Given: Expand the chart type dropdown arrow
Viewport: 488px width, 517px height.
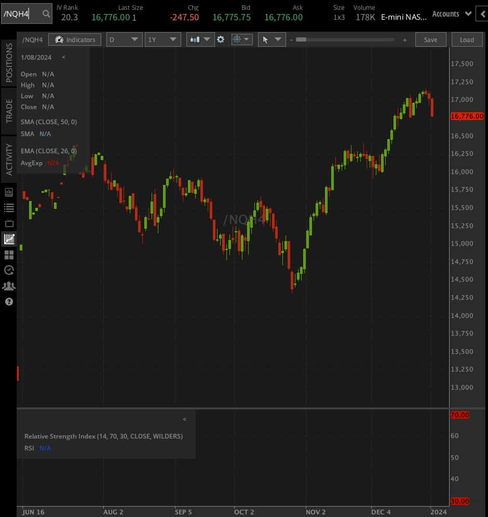Looking at the screenshot, I should [x=207, y=39].
